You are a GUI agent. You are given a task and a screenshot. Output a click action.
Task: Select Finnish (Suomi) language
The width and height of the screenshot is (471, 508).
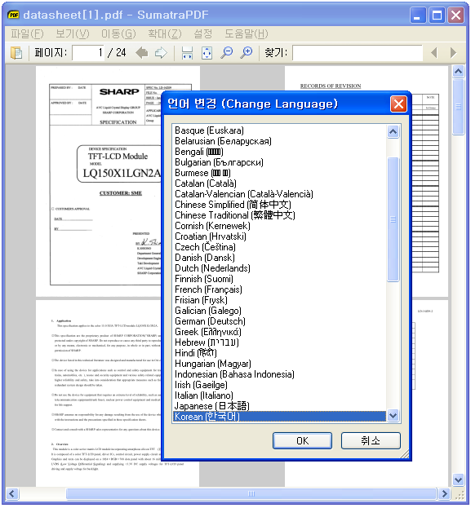click(279, 279)
